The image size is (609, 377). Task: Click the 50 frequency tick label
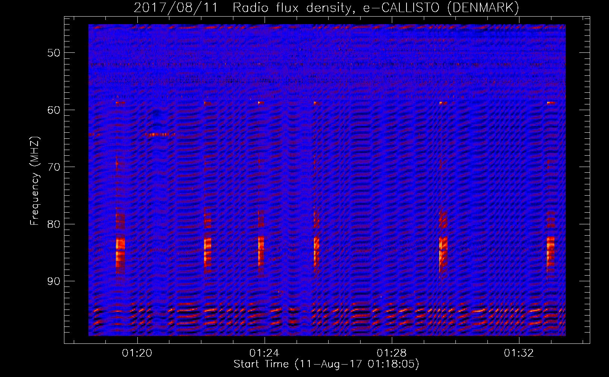coord(54,53)
